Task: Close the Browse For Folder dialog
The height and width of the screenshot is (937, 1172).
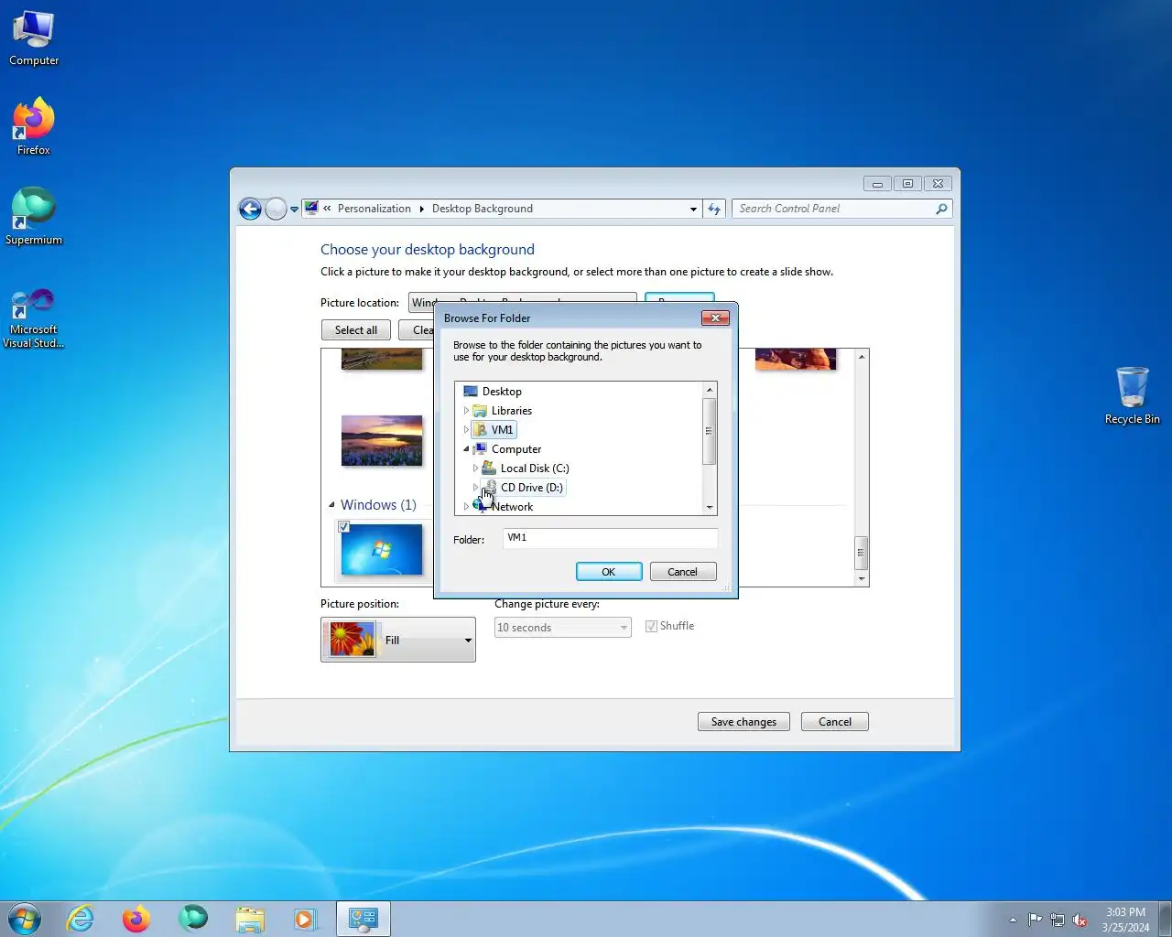Action: 715,318
